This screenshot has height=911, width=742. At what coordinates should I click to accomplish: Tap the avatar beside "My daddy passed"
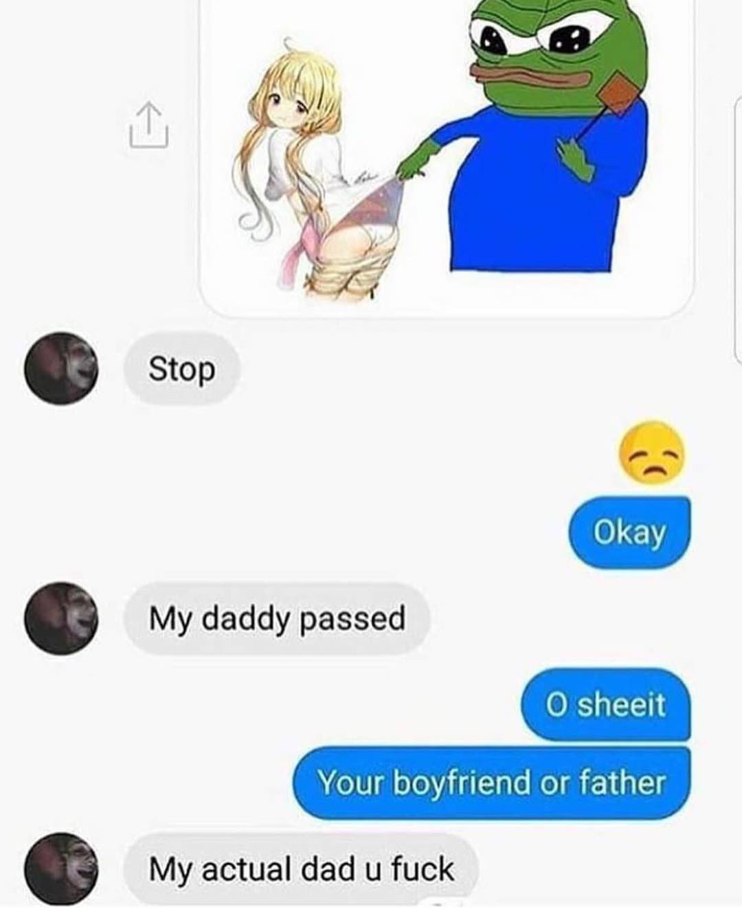[x=61, y=618]
